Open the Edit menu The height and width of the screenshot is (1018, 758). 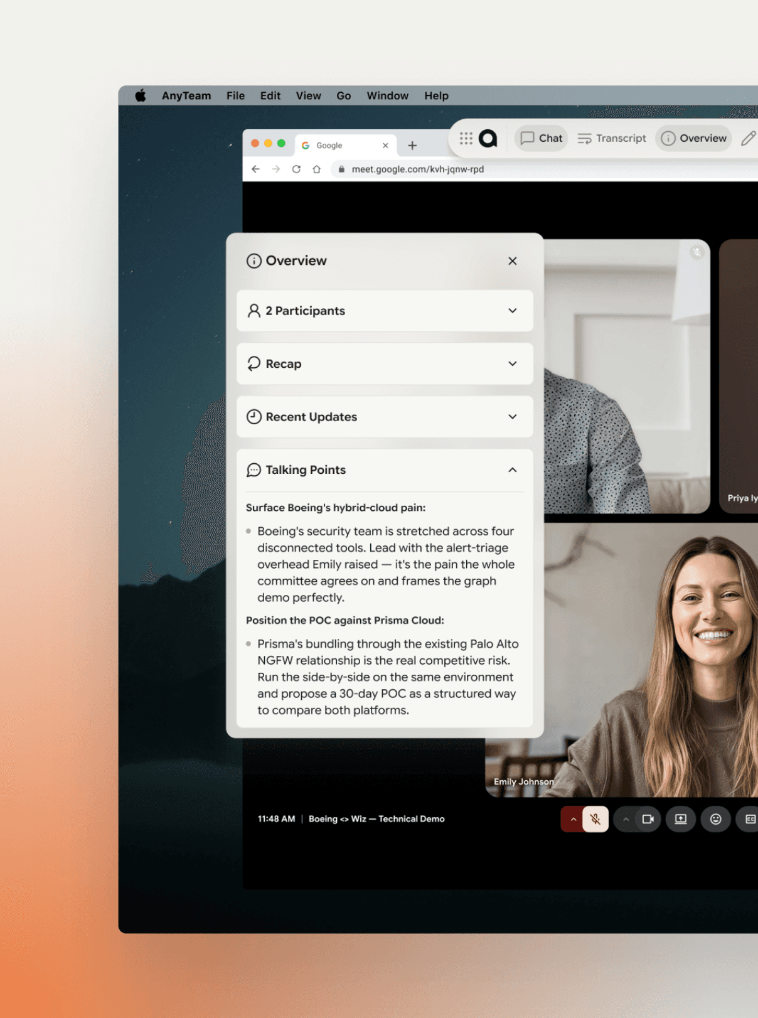point(270,95)
